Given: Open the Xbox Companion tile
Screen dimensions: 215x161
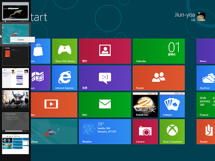Looking at the screenshot, I should [x=172, y=131].
